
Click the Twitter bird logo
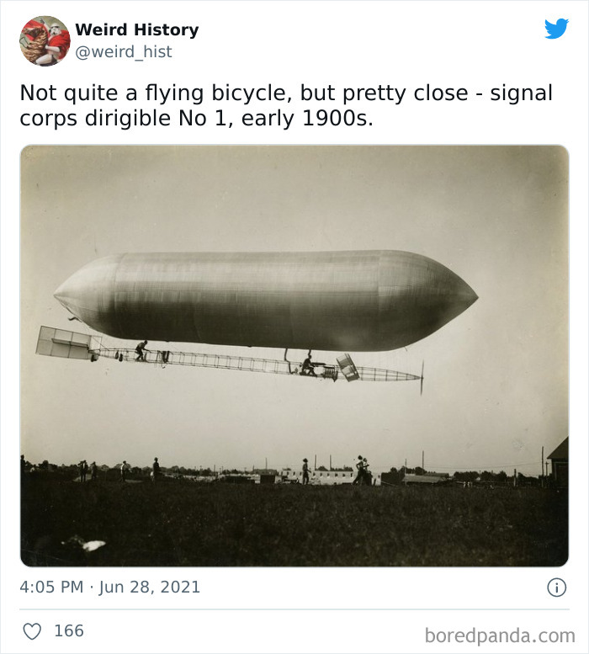coord(556,29)
